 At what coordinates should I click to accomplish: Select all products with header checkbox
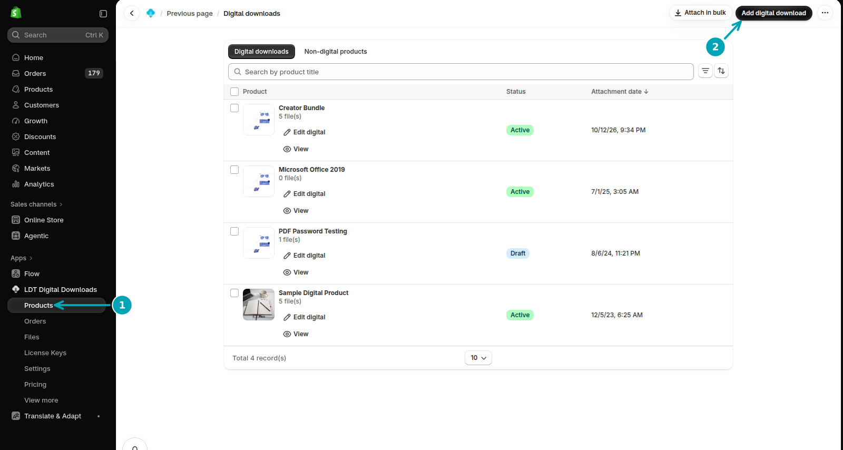coord(234,92)
